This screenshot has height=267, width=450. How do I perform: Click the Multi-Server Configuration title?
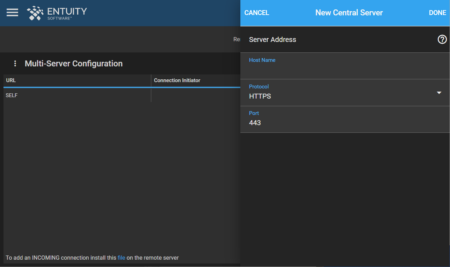pyautogui.click(x=74, y=64)
